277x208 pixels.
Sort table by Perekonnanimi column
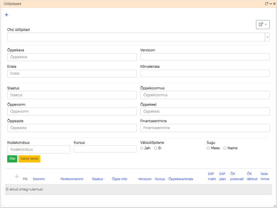coord(72,179)
